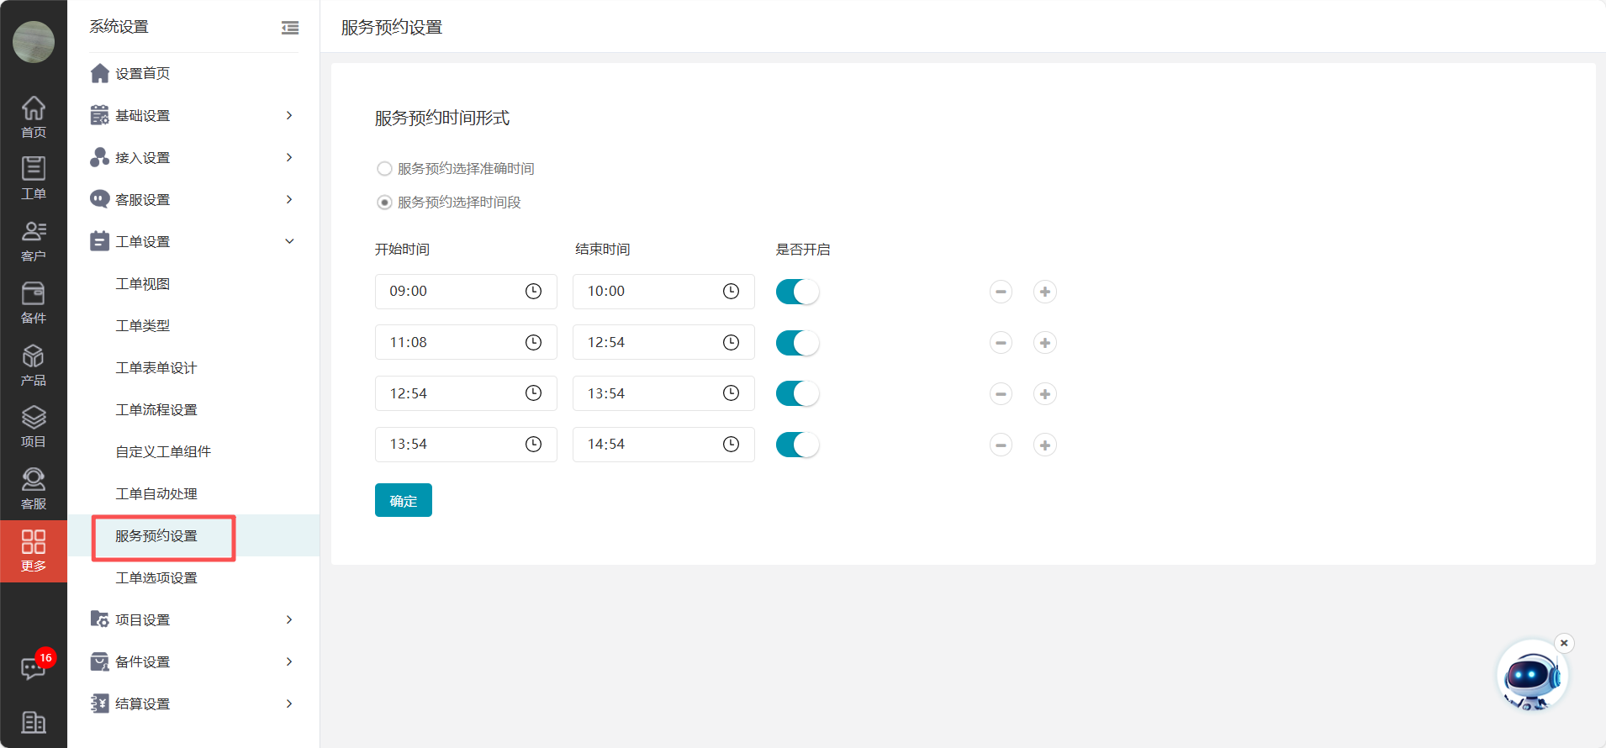Open the 产品 cube icon

[x=34, y=364]
